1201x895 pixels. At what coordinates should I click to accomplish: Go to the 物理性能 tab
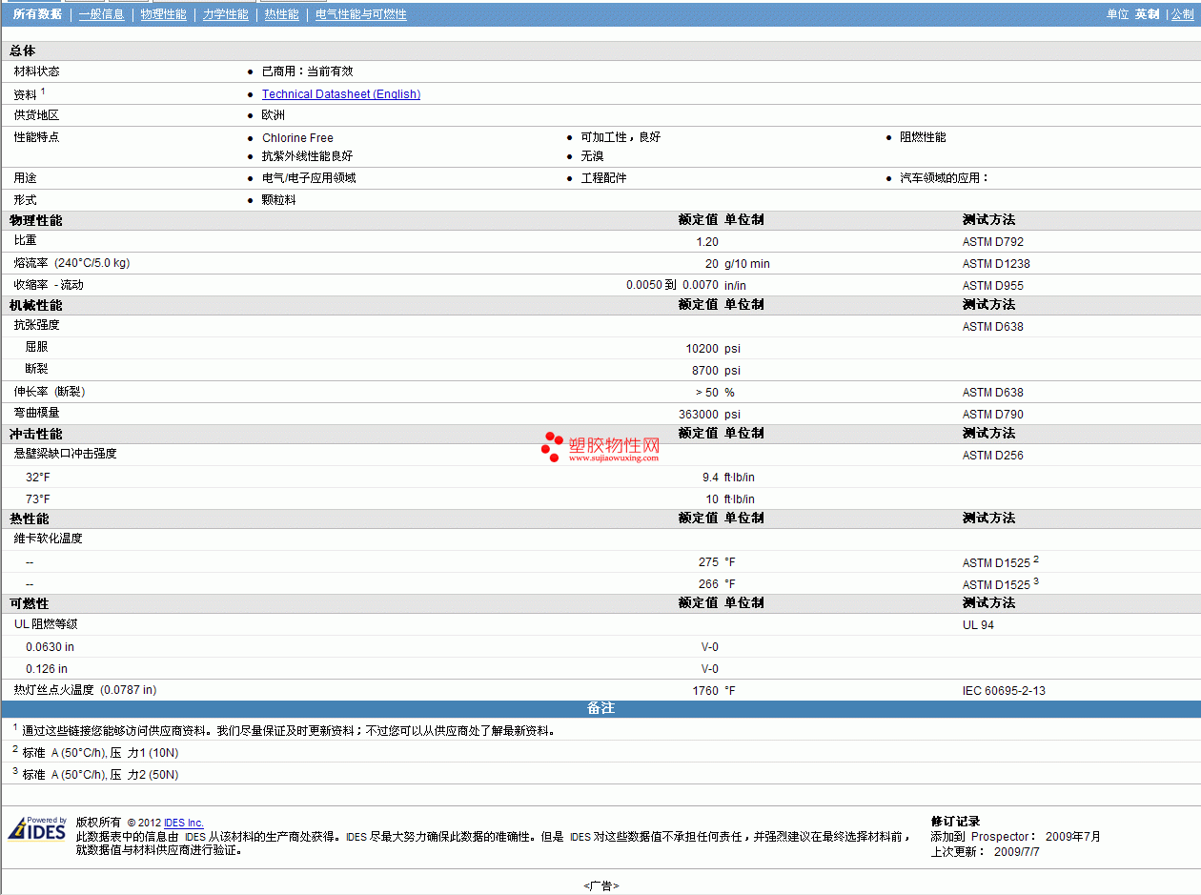[x=163, y=14]
